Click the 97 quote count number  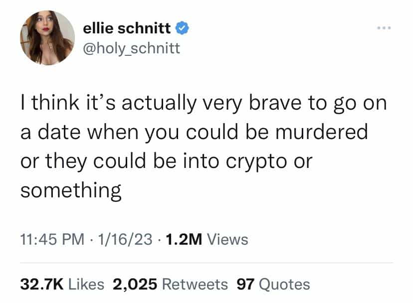(x=245, y=285)
